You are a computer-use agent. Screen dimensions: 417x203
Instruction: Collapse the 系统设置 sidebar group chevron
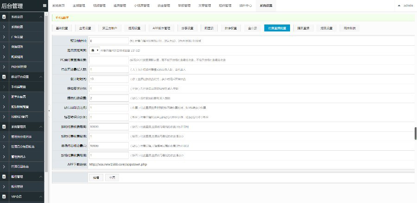pyautogui.click(x=41, y=17)
